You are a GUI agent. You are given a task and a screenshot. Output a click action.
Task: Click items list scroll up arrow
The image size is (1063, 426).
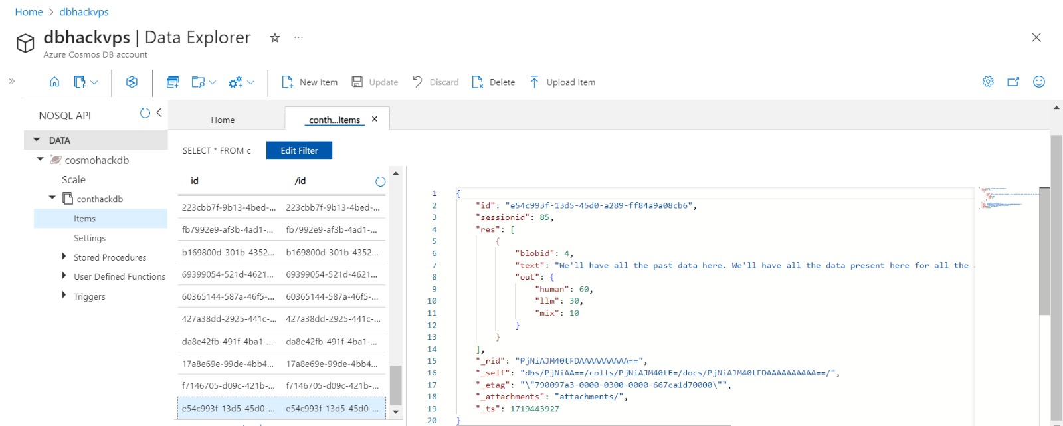pos(395,173)
